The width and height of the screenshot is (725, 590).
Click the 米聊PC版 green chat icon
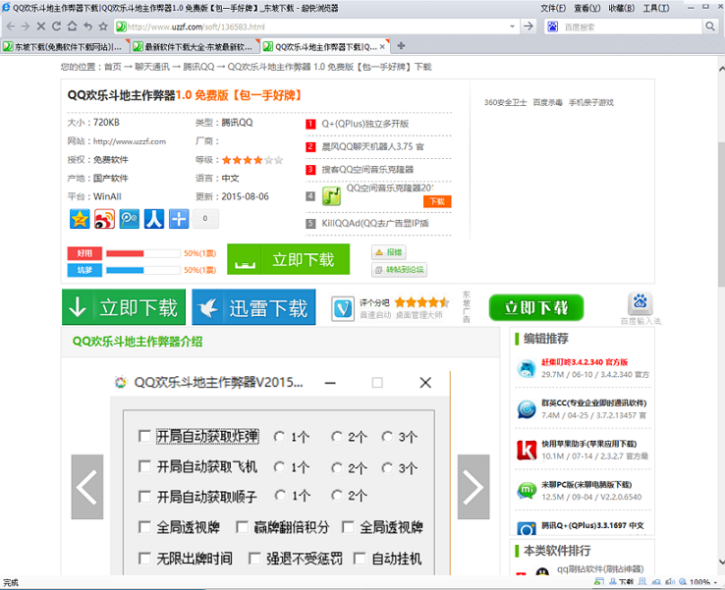[x=527, y=490]
